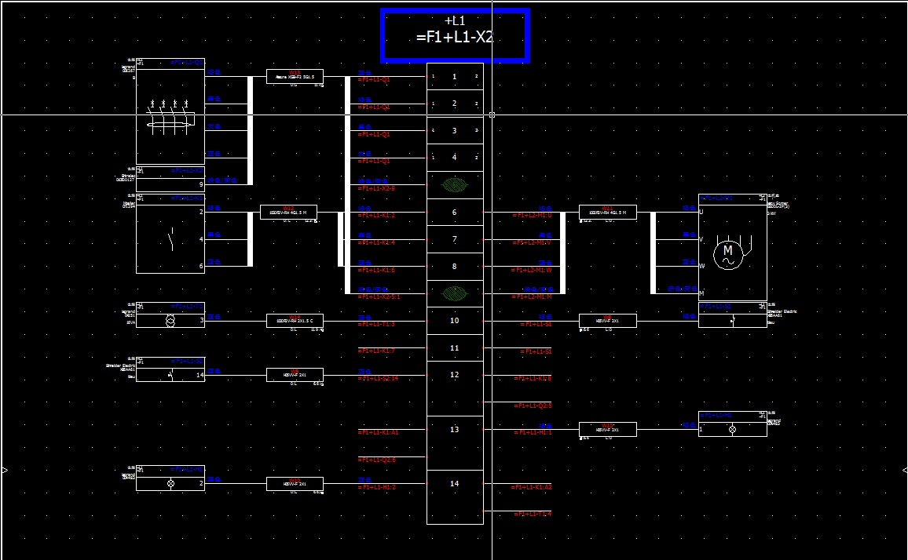Click green ground terminal between terminals 4 and 6
This screenshot has height=560, width=908.
coord(454,185)
